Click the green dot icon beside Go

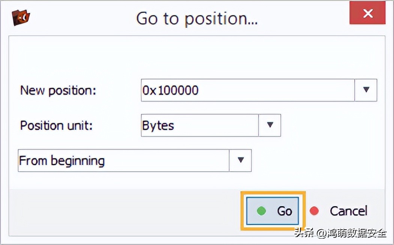[262, 211]
